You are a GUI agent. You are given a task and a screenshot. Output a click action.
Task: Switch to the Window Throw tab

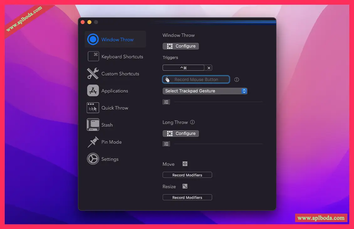coord(115,40)
